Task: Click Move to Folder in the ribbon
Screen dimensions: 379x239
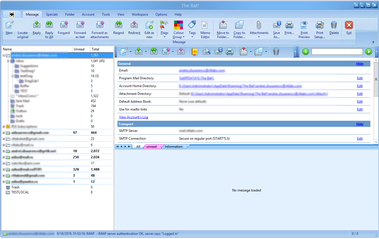Action: (x=223, y=29)
